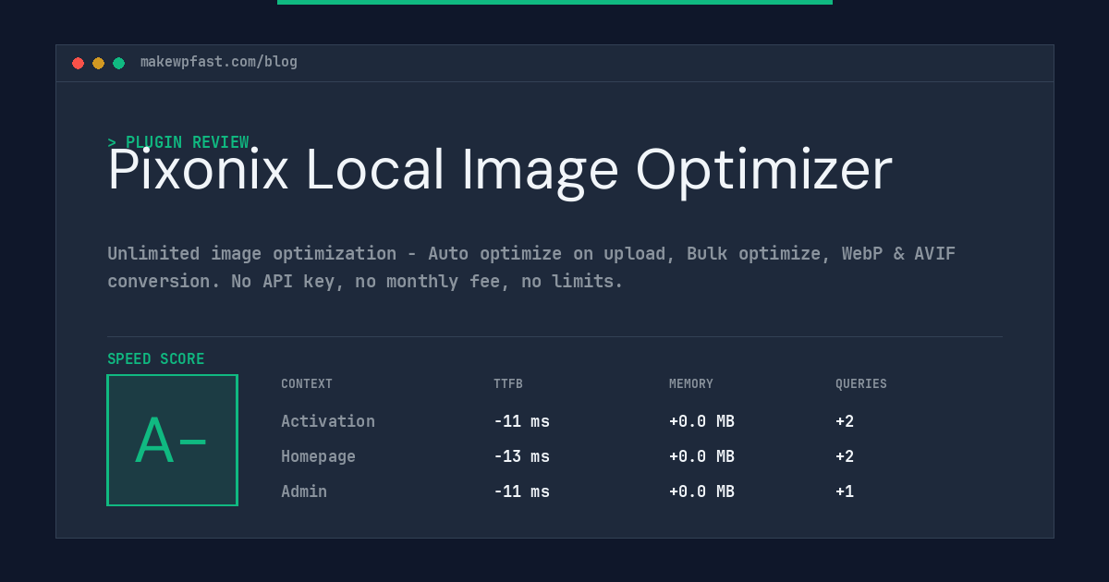1109x582 pixels.
Task: Click the 'SPEED SCORE' label
Action: (156, 359)
